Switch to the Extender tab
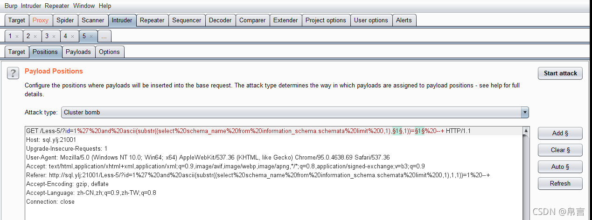Viewport: 592px width, 220px height. 286,20
